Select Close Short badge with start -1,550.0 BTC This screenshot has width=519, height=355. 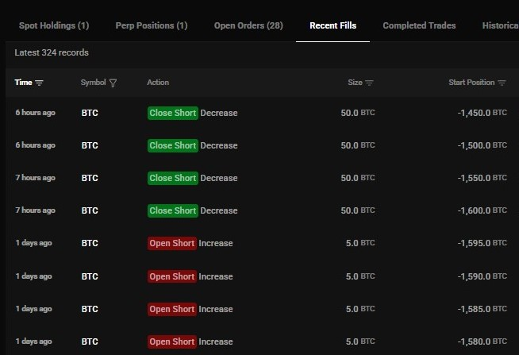(x=173, y=178)
